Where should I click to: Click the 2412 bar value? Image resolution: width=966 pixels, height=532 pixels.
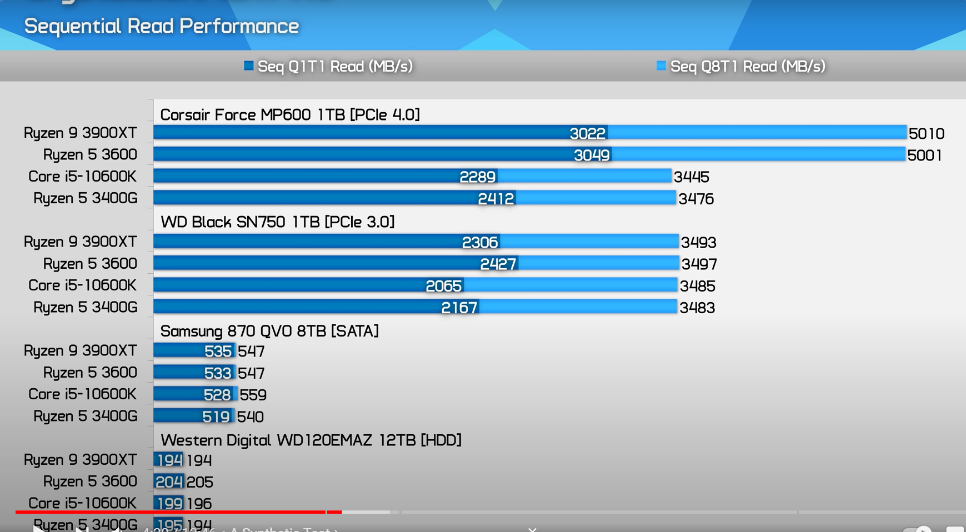[496, 198]
